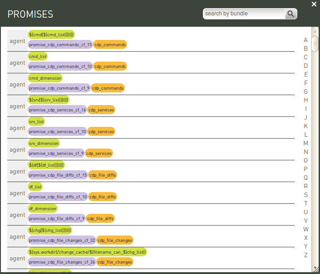
Task: Jump to letter P in index
Action: (x=305, y=169)
